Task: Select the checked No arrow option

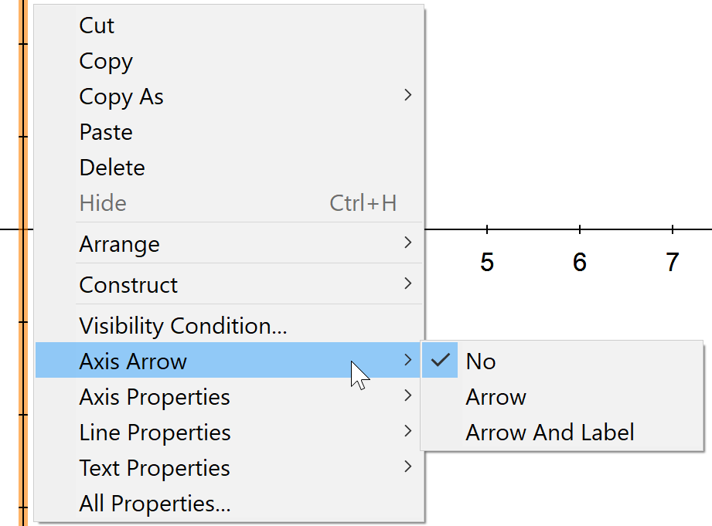Action: [x=481, y=361]
